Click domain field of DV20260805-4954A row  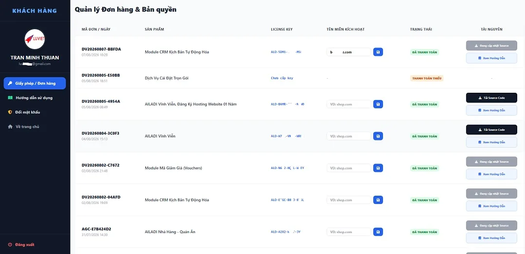tap(349, 104)
